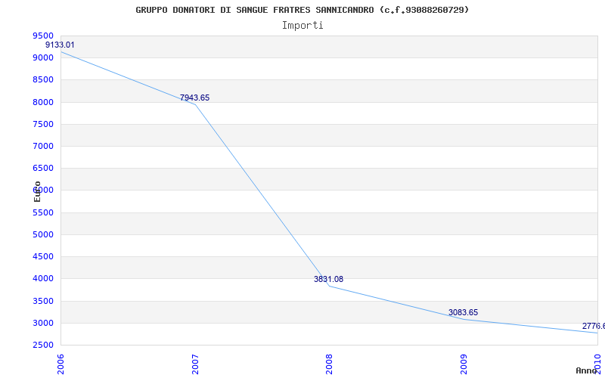Click the 8000 y-axis value
Image resolution: width=605 pixels, height=378 pixels.
pos(43,102)
